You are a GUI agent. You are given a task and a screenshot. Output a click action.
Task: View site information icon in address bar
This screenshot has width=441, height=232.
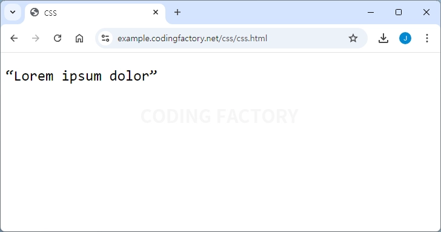pyautogui.click(x=105, y=38)
